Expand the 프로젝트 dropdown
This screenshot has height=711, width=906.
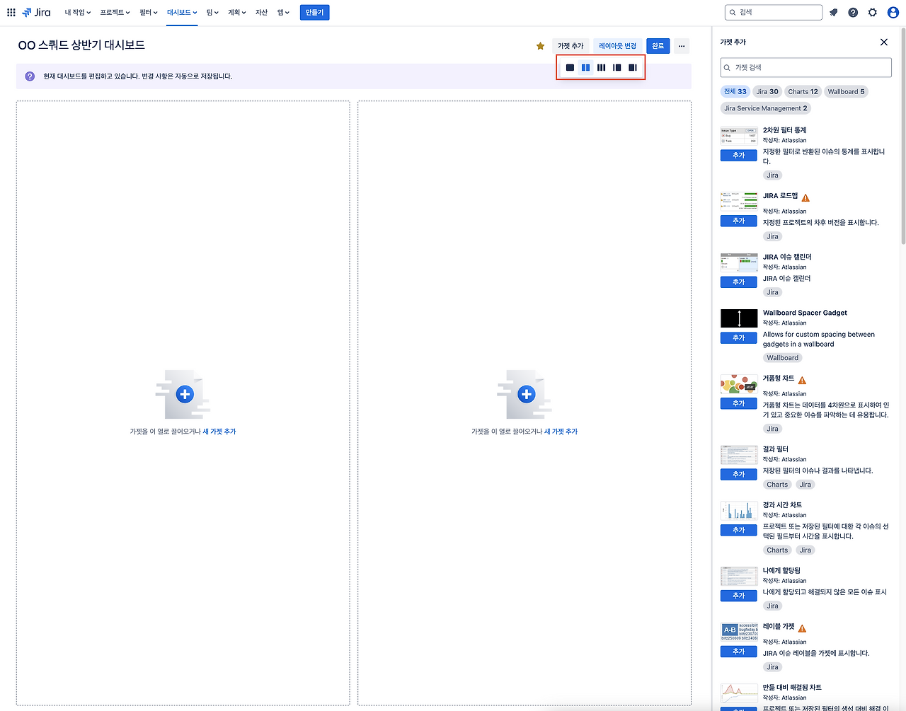(x=115, y=12)
